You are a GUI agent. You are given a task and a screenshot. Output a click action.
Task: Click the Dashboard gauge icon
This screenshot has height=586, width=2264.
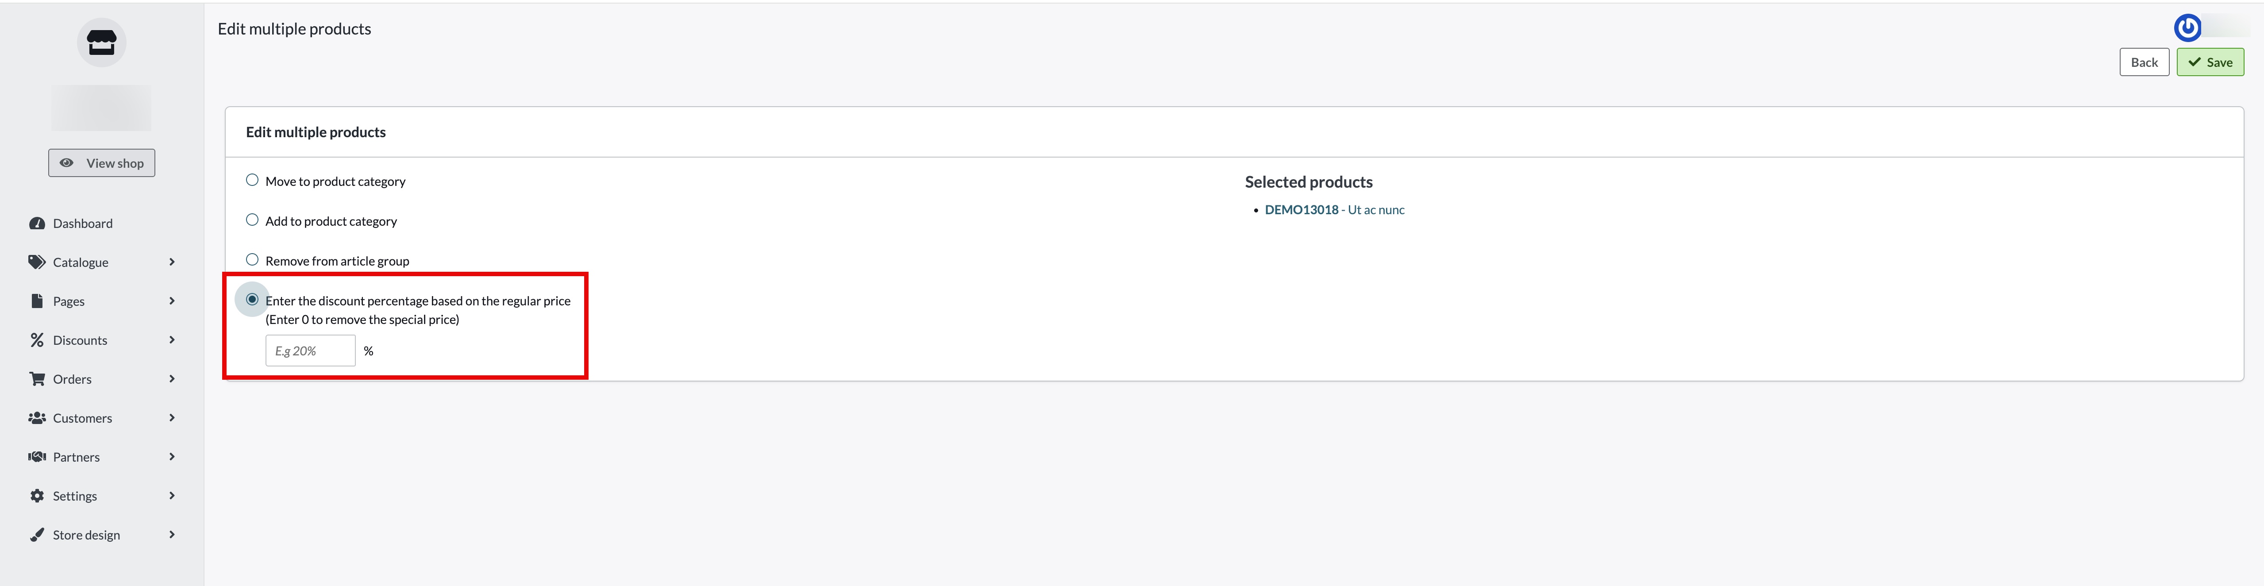[x=37, y=224]
